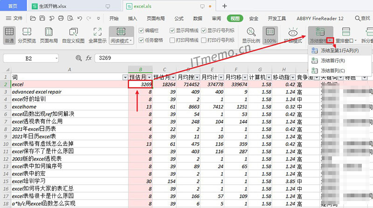Toggle the 任务窗格 checkbox
This screenshot has width=373, height=208.
point(141,40)
